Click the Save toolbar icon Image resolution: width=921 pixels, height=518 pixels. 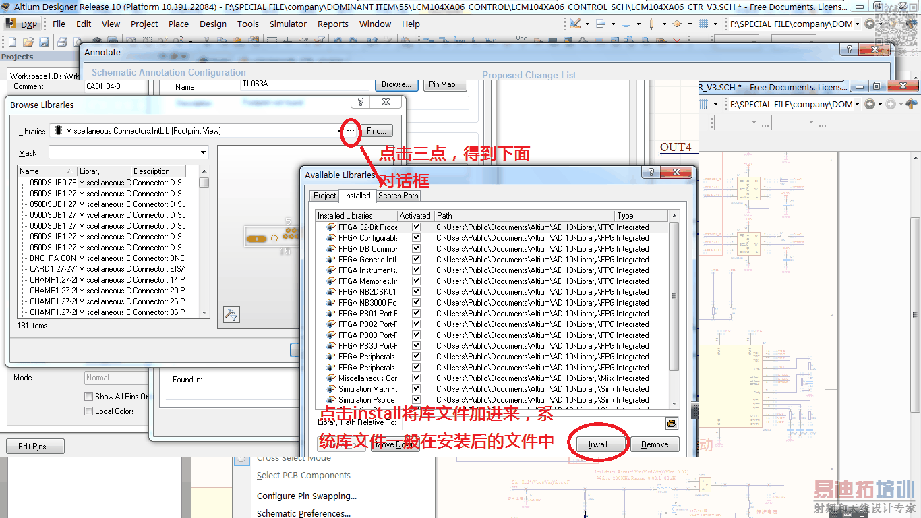coord(44,42)
